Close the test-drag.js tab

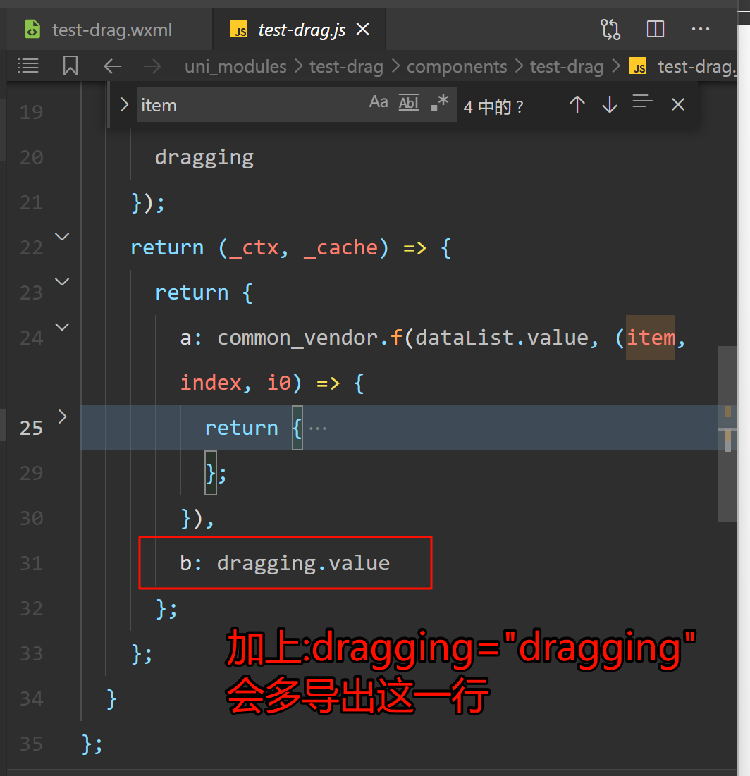point(363,30)
